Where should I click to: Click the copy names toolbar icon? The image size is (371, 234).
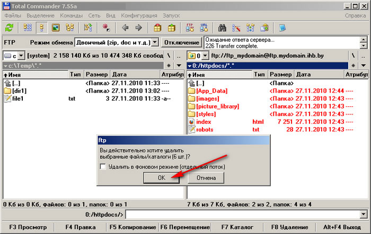point(264,28)
